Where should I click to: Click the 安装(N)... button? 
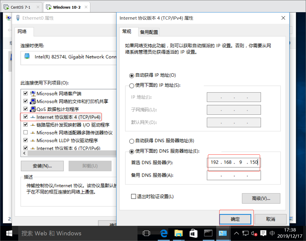tap(42, 166)
